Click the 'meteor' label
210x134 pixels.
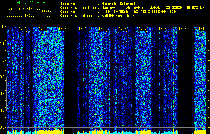coord(47,10)
